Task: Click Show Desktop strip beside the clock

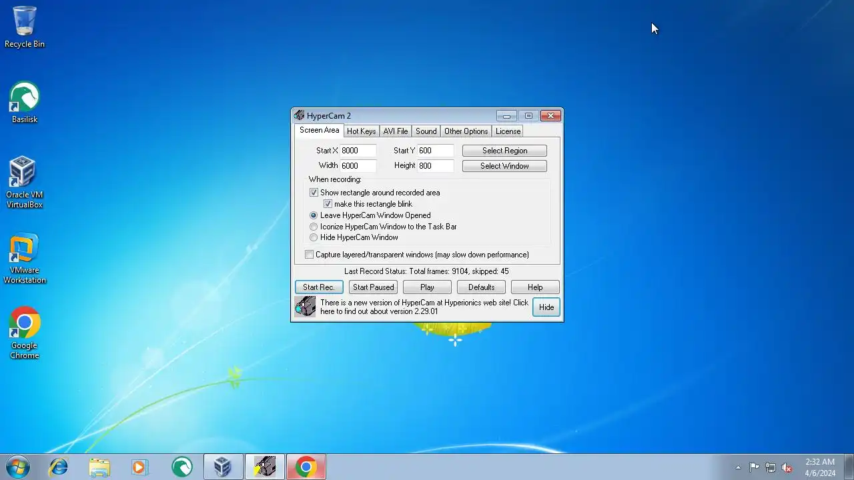Action: coord(849,467)
